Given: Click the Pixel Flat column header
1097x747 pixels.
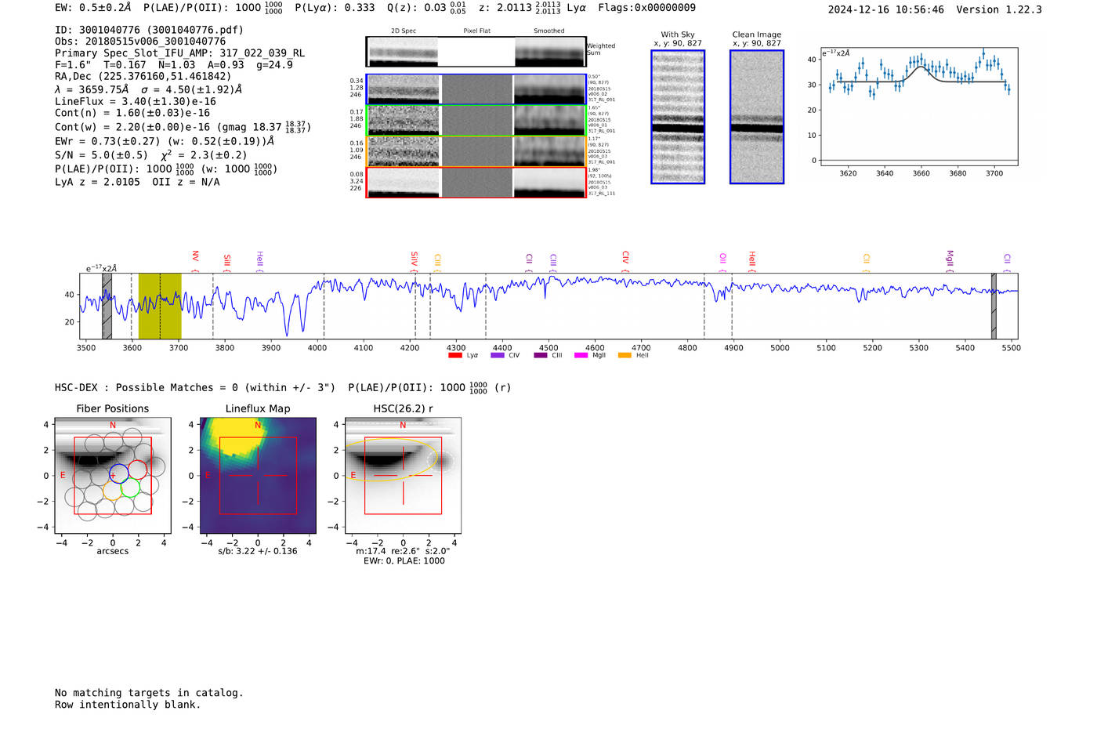Looking at the screenshot, I should point(476,31).
